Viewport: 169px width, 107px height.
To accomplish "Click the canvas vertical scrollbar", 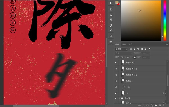I will [x=106, y=52].
